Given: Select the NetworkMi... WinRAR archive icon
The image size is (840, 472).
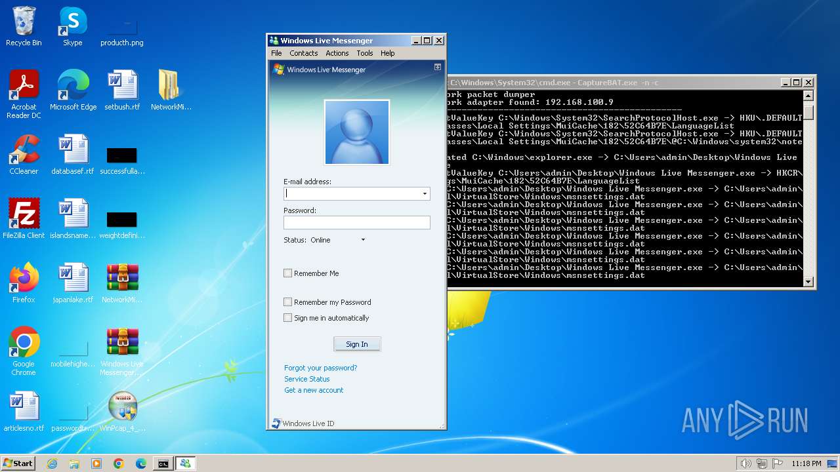Looking at the screenshot, I should 122,283.
